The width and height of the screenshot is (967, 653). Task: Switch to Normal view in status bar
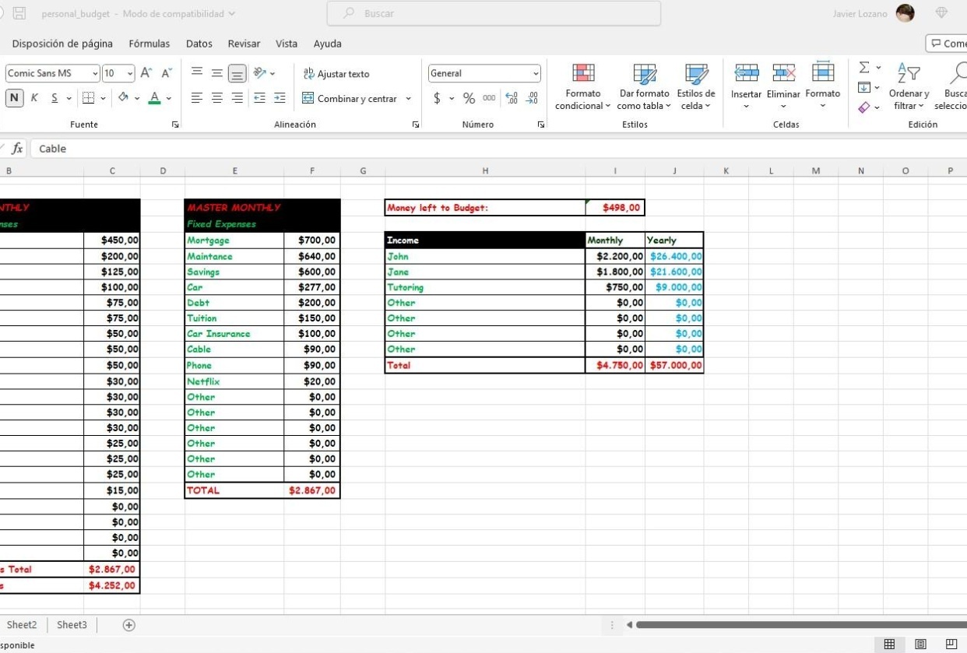889,644
